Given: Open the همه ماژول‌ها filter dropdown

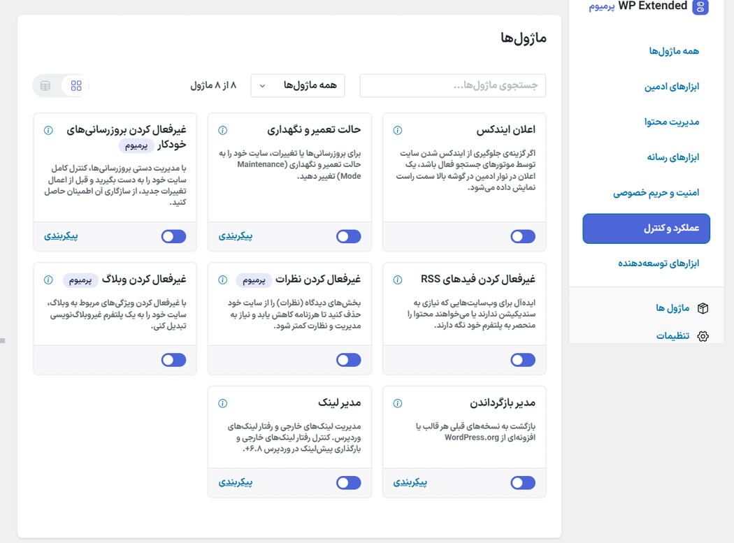Looking at the screenshot, I should pos(298,85).
